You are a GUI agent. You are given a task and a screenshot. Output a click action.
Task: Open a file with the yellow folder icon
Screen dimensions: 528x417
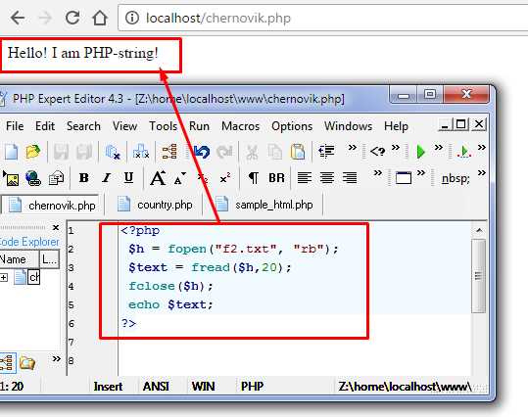[33, 152]
